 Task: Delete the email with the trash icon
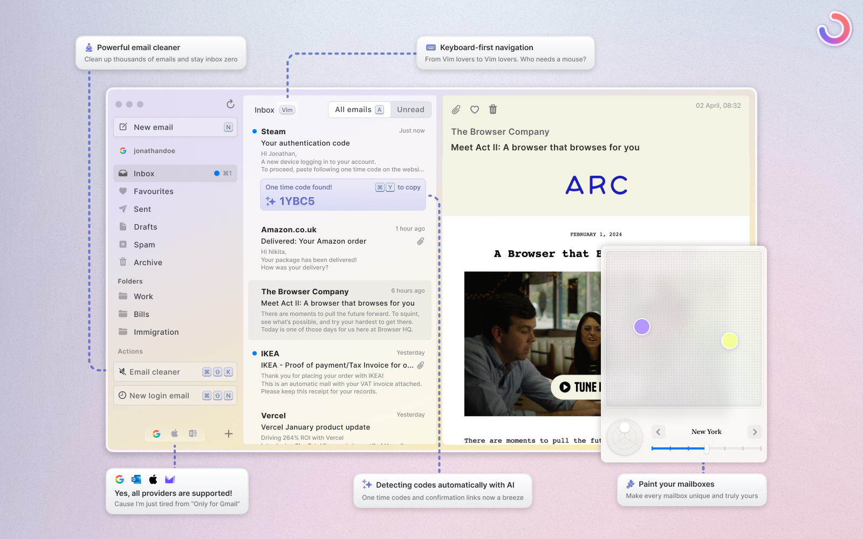(493, 109)
